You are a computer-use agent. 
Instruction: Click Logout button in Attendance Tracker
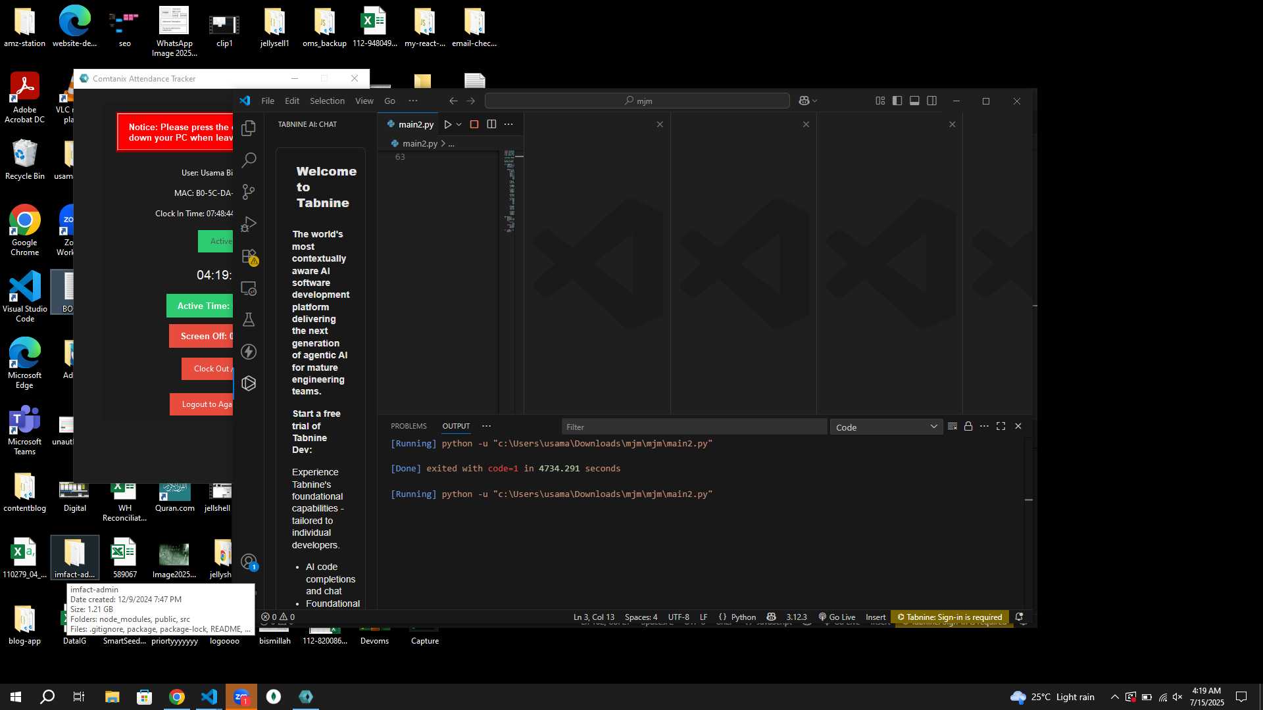pyautogui.click(x=201, y=404)
